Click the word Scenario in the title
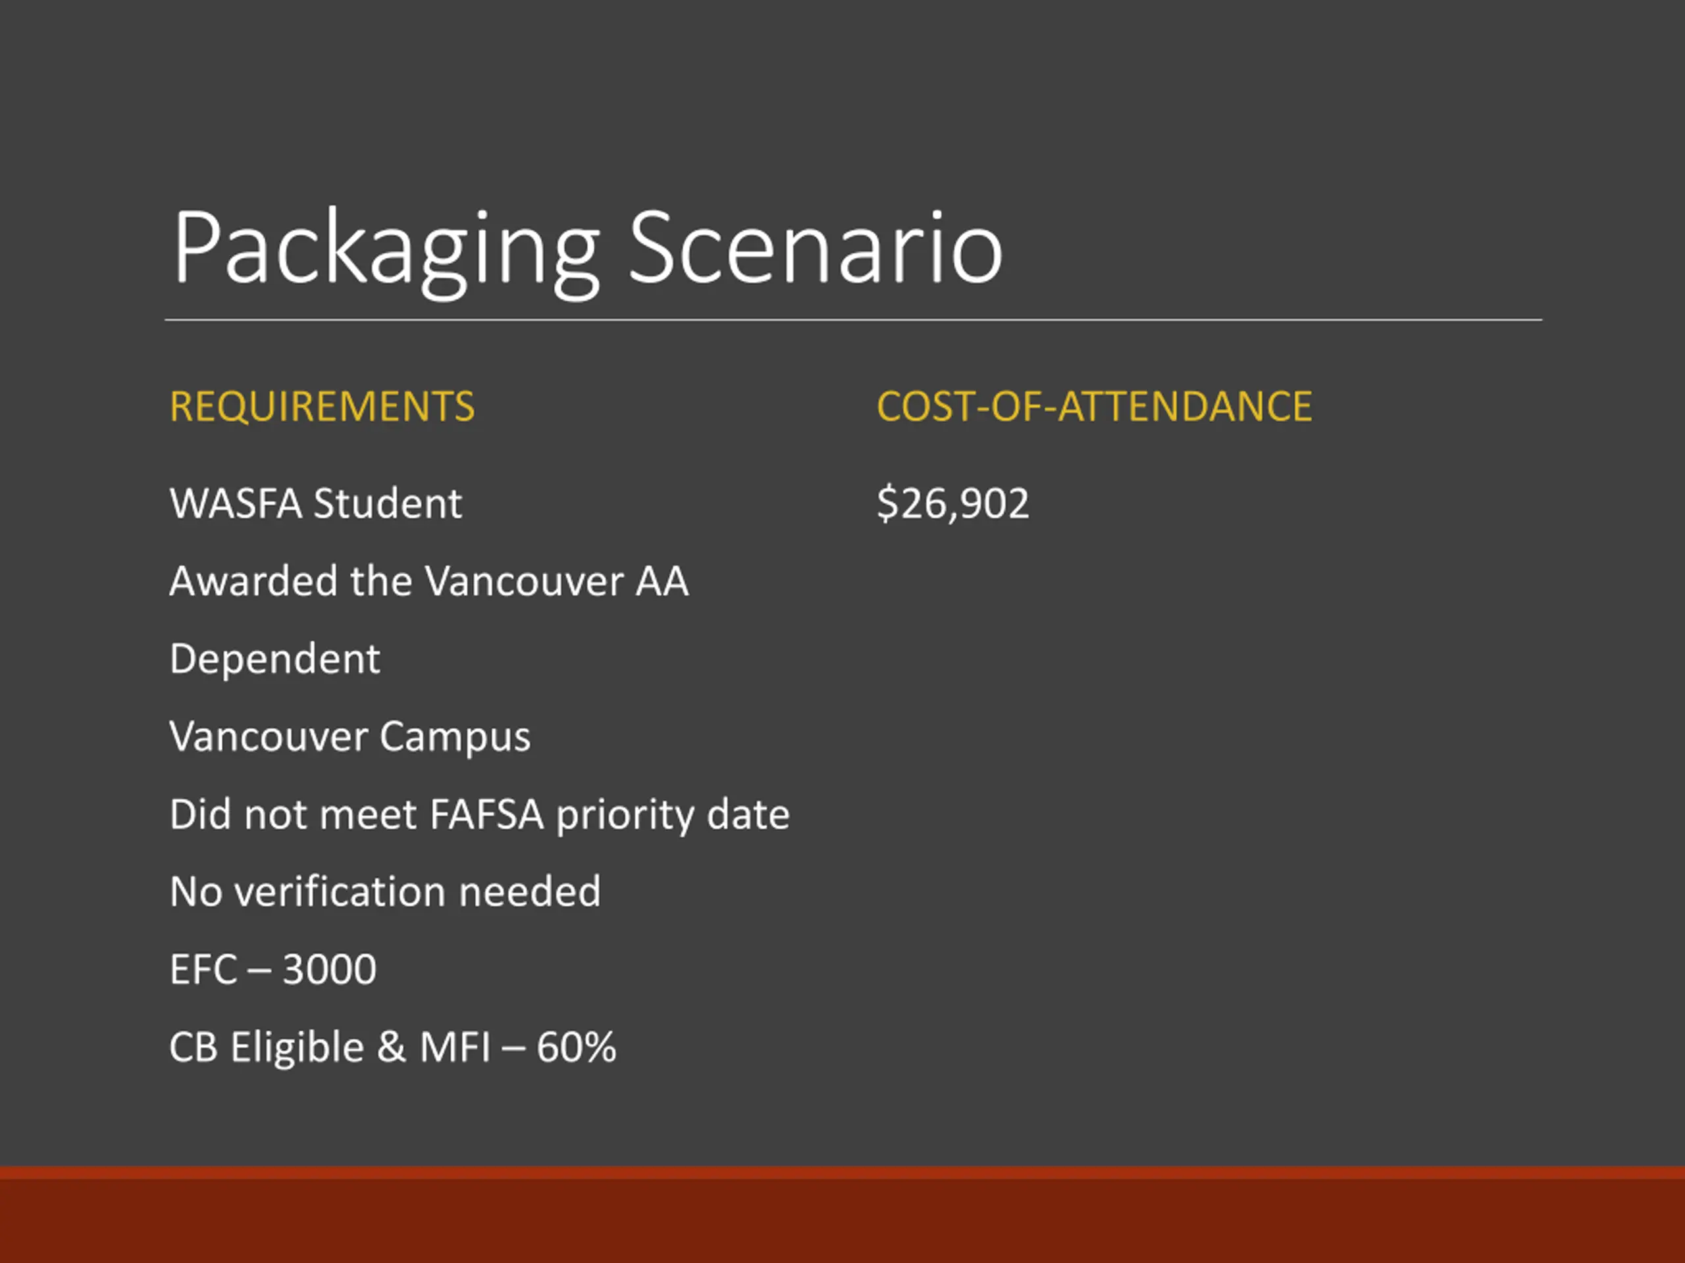Screen dimensions: 1685x1263 click(815, 249)
